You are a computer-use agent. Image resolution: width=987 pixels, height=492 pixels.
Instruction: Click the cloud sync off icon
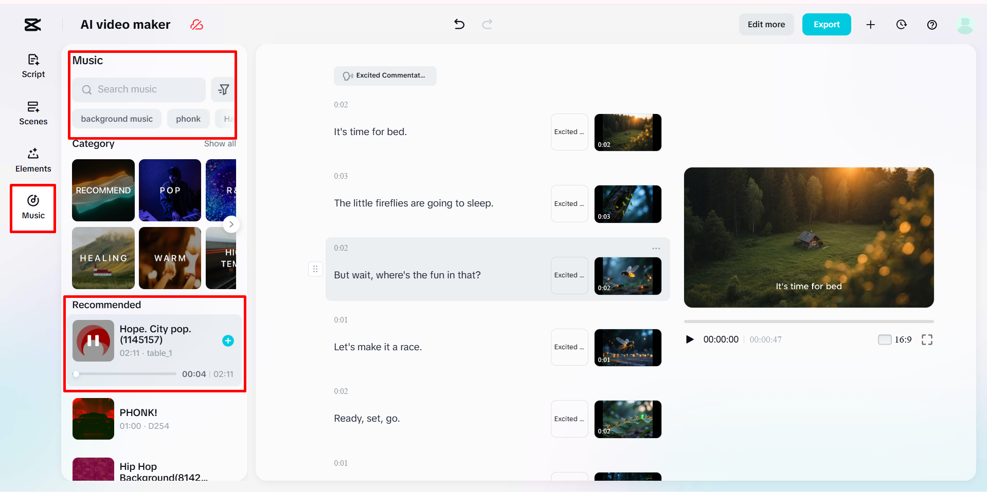point(197,25)
